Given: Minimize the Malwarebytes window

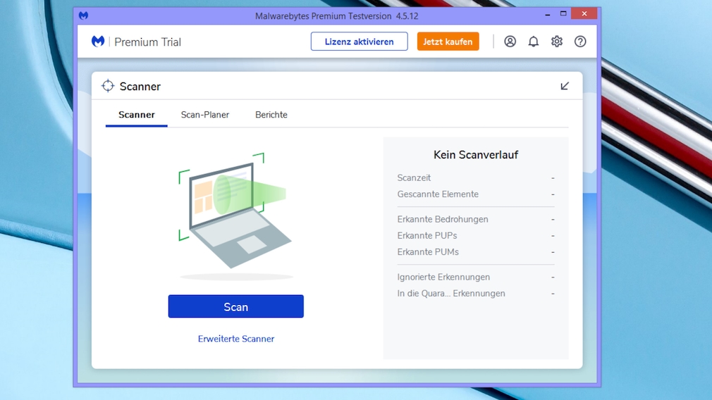Looking at the screenshot, I should (548, 15).
